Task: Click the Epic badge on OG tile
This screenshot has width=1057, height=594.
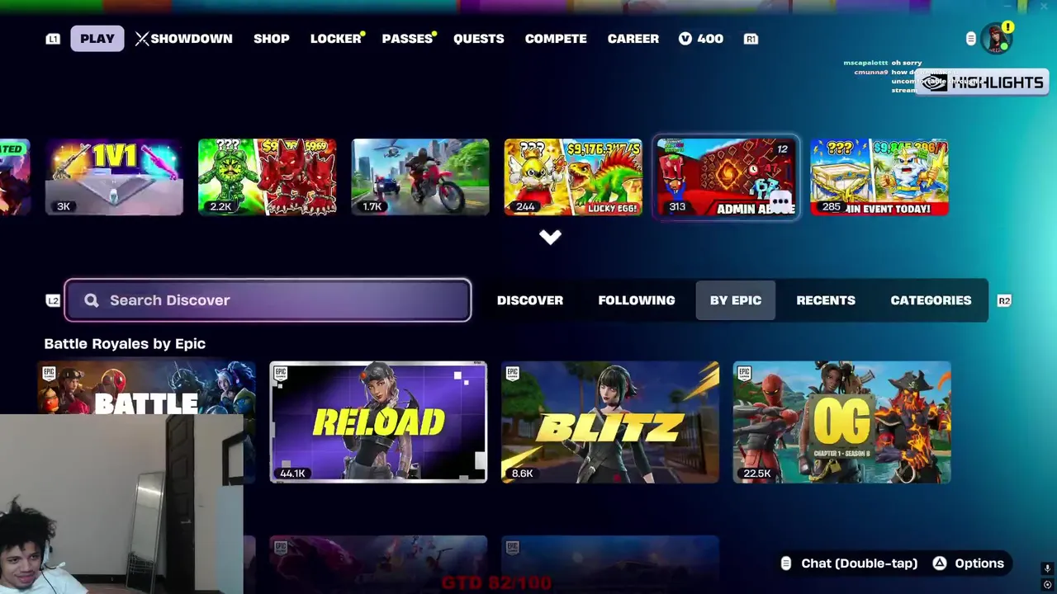Action: [745, 374]
